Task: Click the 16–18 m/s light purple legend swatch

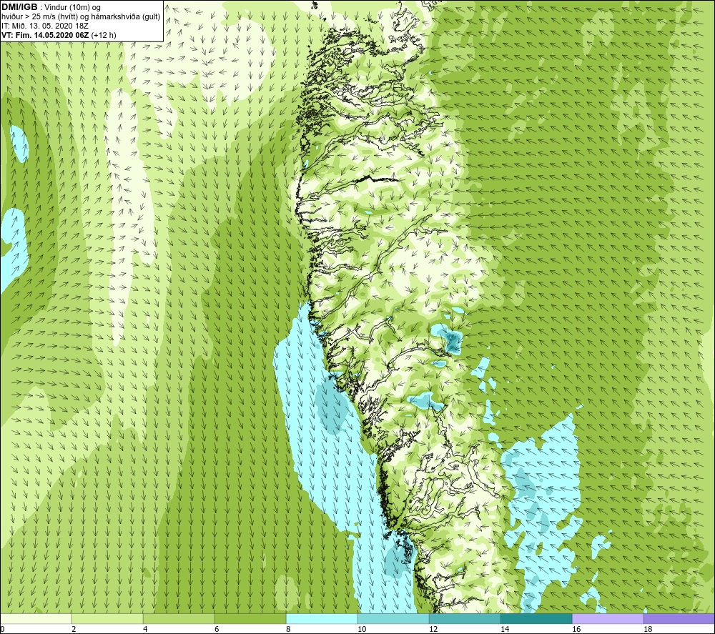Action: click(x=608, y=618)
